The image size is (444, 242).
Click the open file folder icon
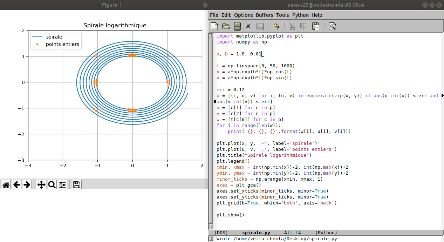coord(226,26)
